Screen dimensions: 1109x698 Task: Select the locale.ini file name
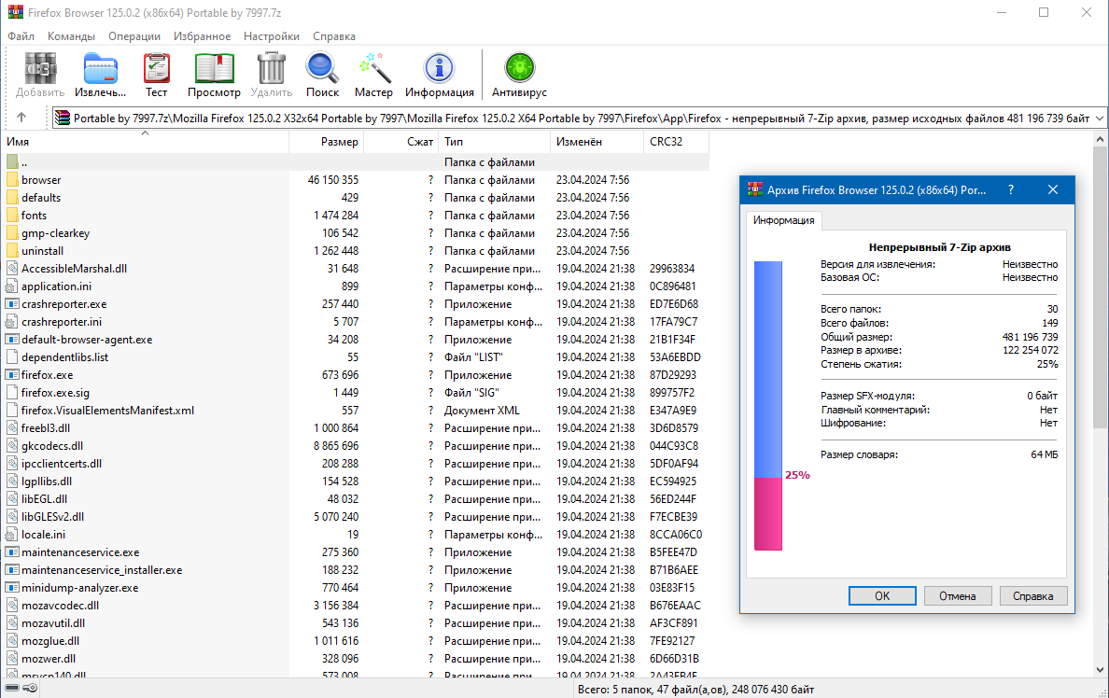pos(43,535)
